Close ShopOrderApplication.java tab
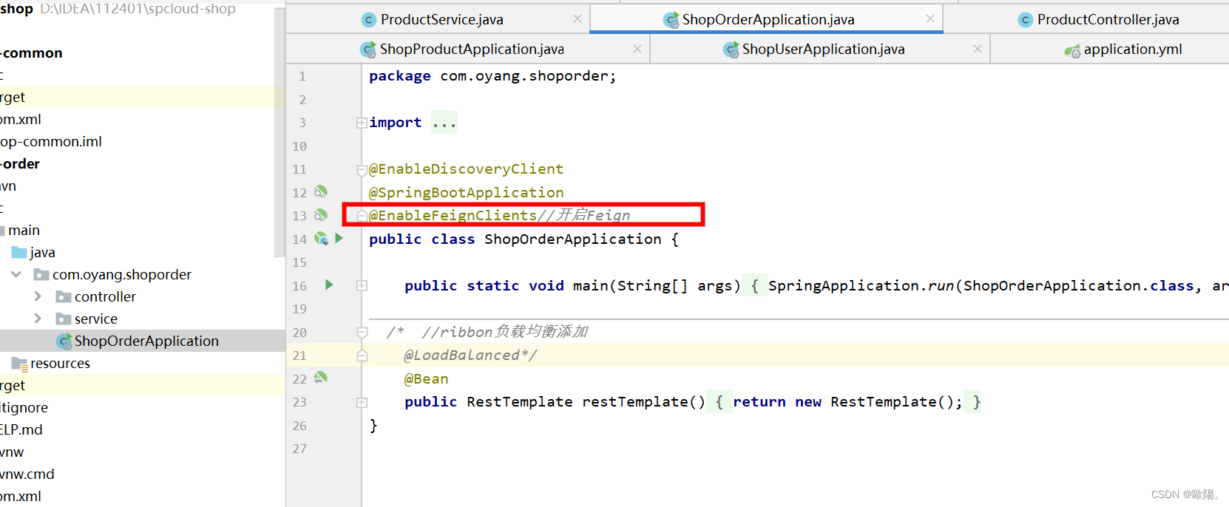Image resolution: width=1229 pixels, height=507 pixels. point(930,18)
